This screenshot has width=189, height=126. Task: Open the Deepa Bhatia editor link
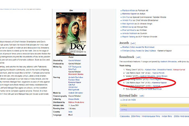point(74,99)
